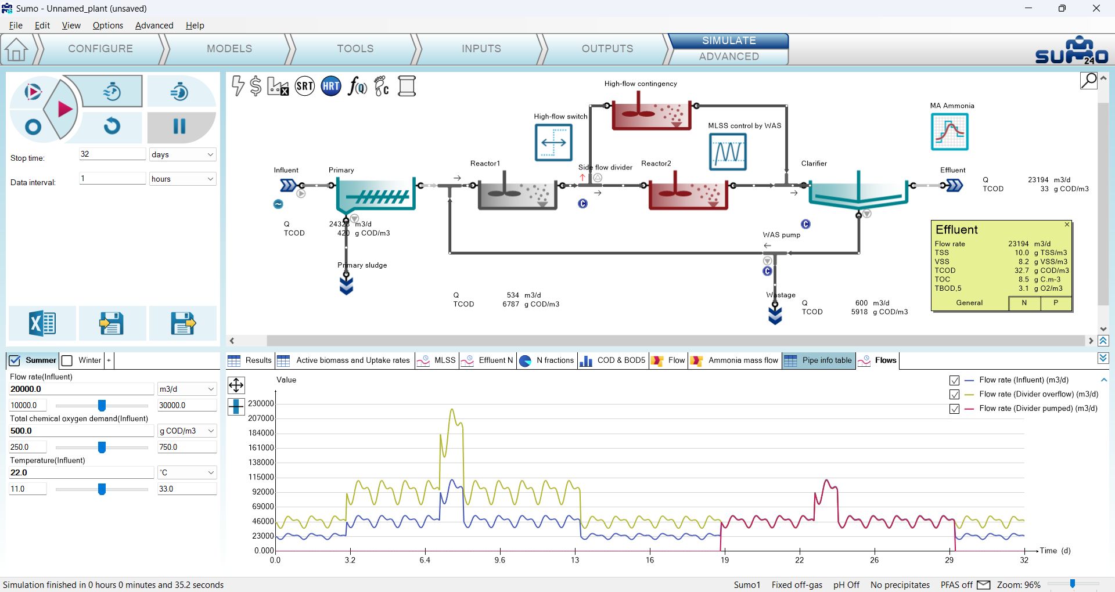Image resolution: width=1115 pixels, height=592 pixels.
Task: Go to the OUTPUTS step
Action: coord(607,49)
